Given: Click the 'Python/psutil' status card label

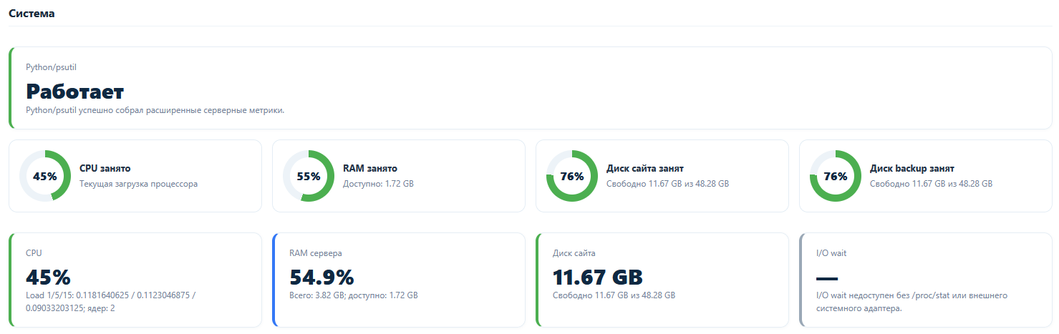Looking at the screenshot, I should click(x=51, y=67).
